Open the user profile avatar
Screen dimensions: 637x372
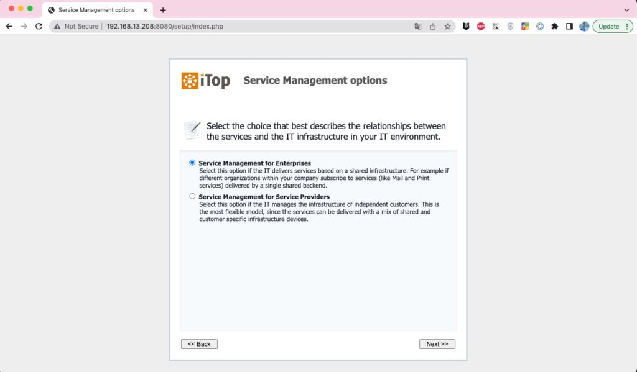coord(584,26)
